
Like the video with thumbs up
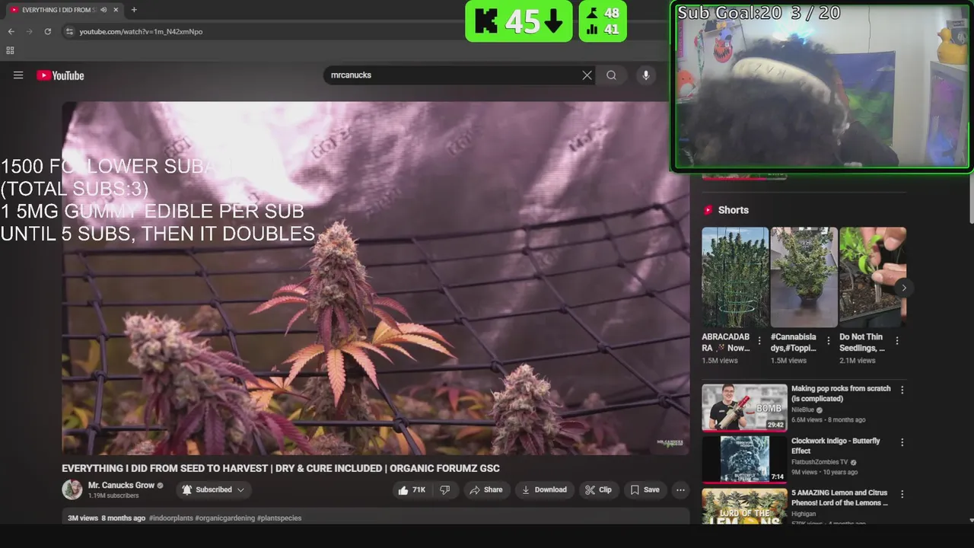tap(411, 490)
